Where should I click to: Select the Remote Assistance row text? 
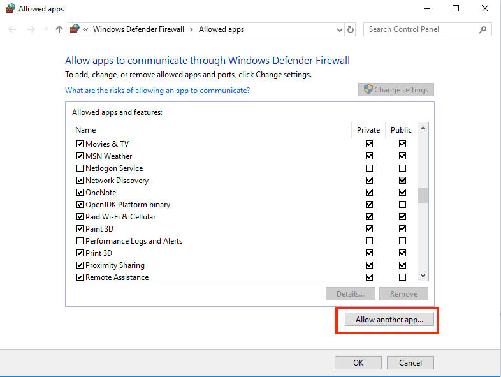117,277
